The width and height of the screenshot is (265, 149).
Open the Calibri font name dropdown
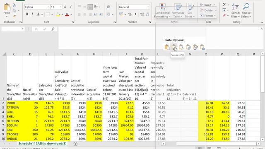pos(48,7)
